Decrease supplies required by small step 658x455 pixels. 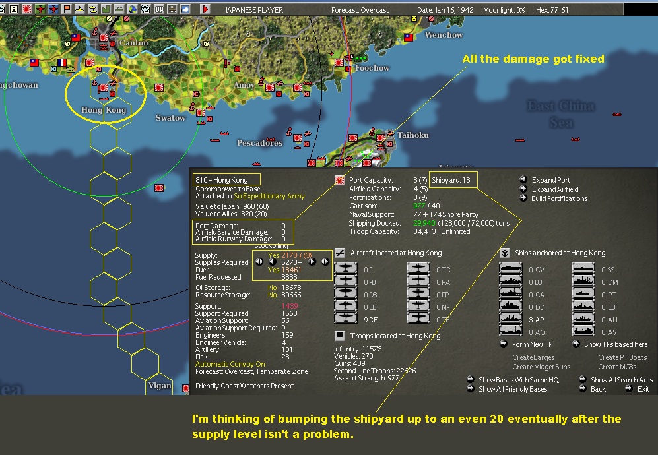273,262
